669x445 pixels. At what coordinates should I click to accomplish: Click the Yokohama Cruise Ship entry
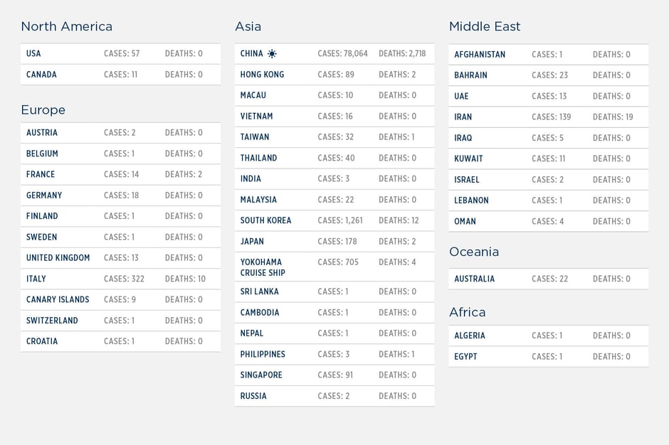pyautogui.click(x=261, y=267)
